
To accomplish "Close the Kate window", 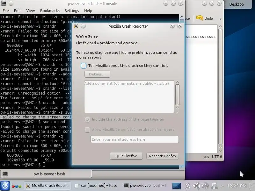I will [x=219, y=4].
